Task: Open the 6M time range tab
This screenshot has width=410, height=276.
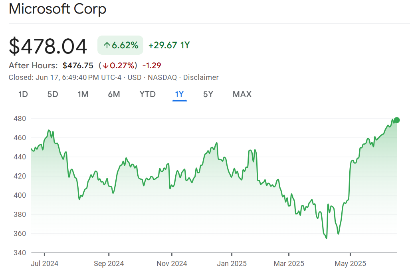Action: [114, 94]
